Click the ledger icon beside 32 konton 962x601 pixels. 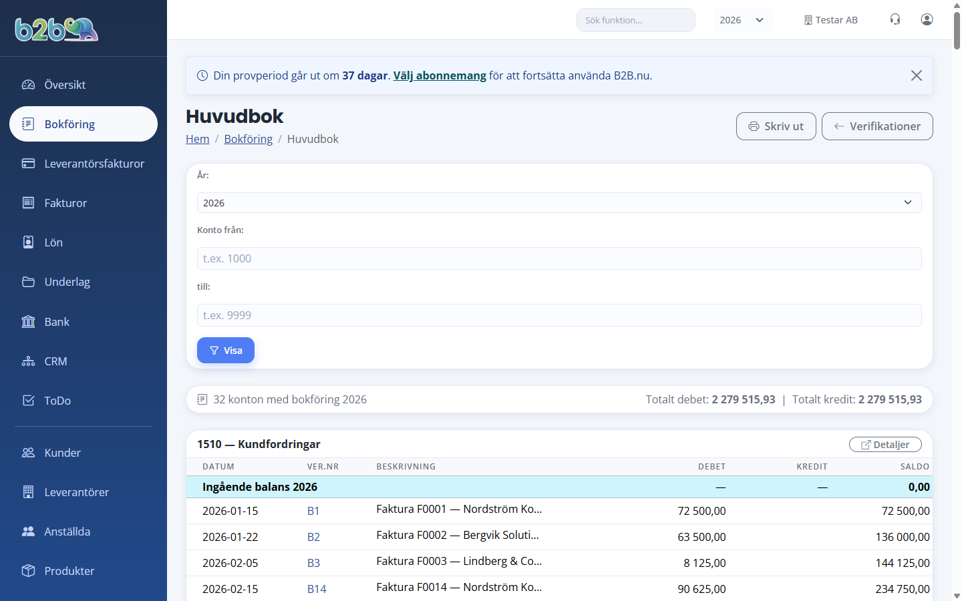(x=202, y=399)
